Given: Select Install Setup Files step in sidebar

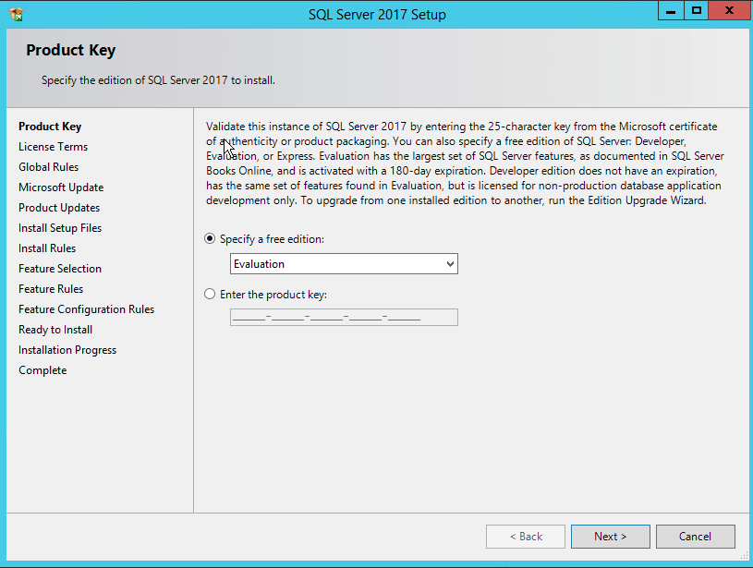Looking at the screenshot, I should [60, 228].
